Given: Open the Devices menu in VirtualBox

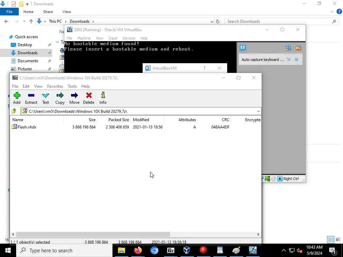Looking at the screenshot, I should pos(129,38).
